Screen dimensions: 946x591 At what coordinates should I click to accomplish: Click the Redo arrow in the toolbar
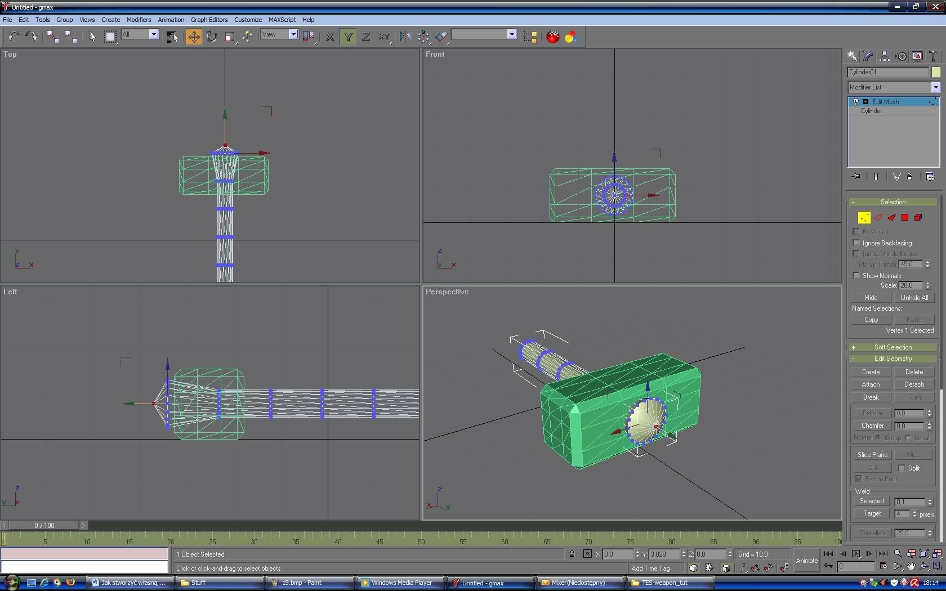32,37
